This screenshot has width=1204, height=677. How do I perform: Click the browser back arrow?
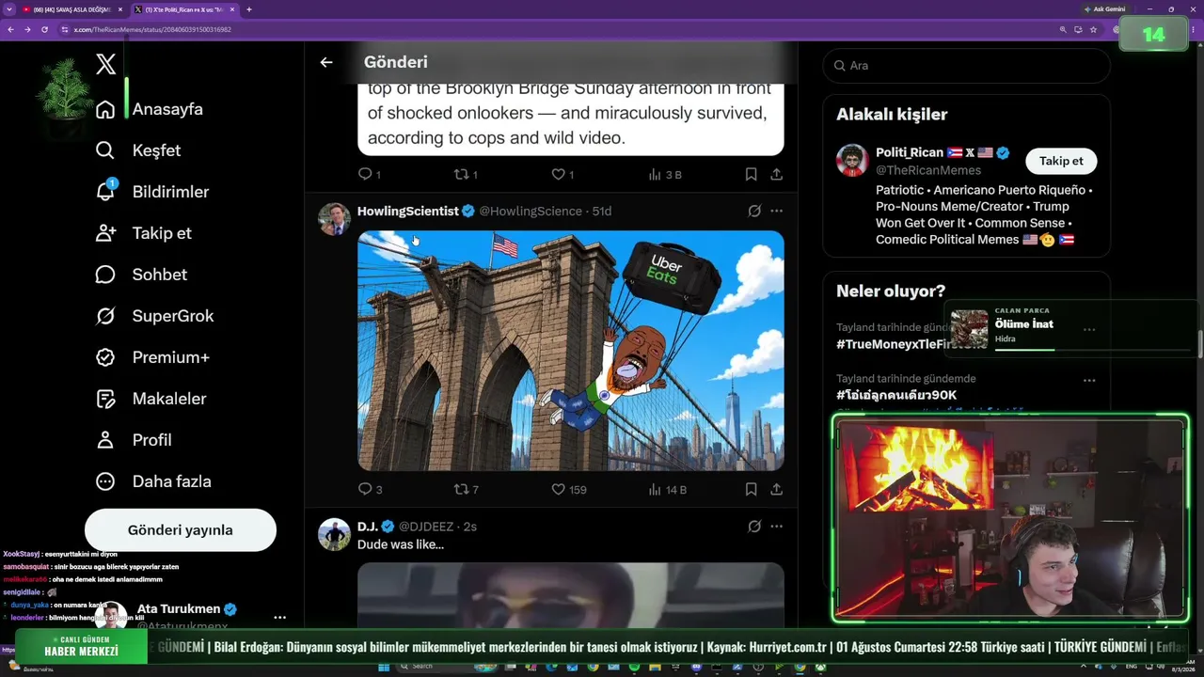(10, 29)
